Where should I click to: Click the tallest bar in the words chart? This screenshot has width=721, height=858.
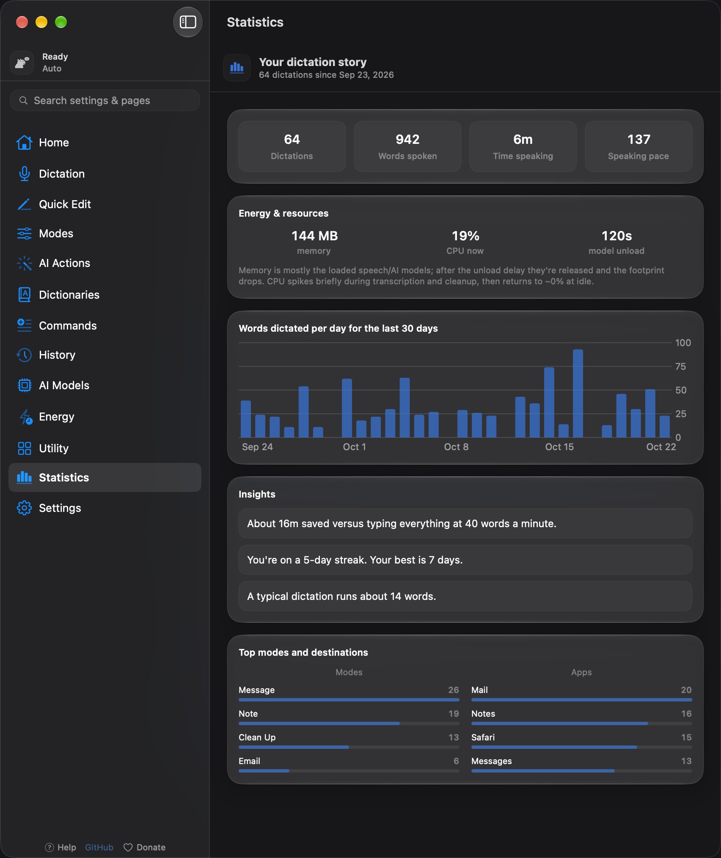[x=578, y=393]
